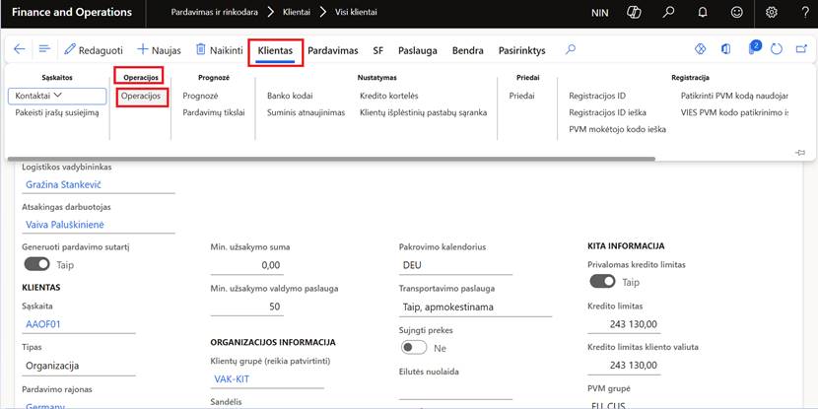Click Pakeisti įrašų susiejimą
This screenshot has width=818, height=409.
pyautogui.click(x=56, y=112)
